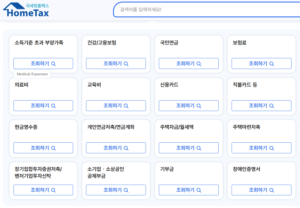Open 조회하기 for 소득기준 초과 부양가족

pyautogui.click(x=43, y=63)
